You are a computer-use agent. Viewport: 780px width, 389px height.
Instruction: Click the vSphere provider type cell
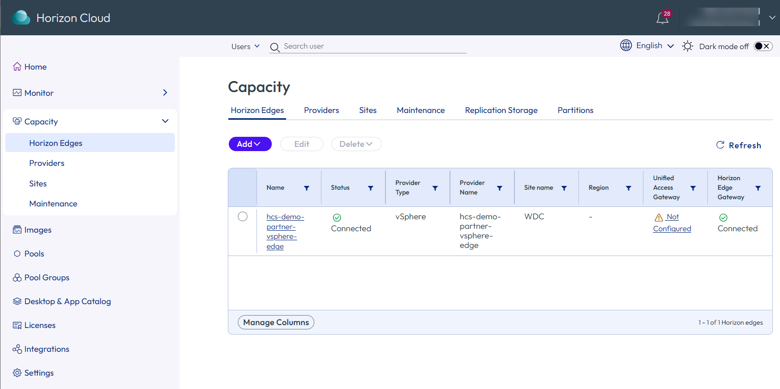[x=411, y=216]
